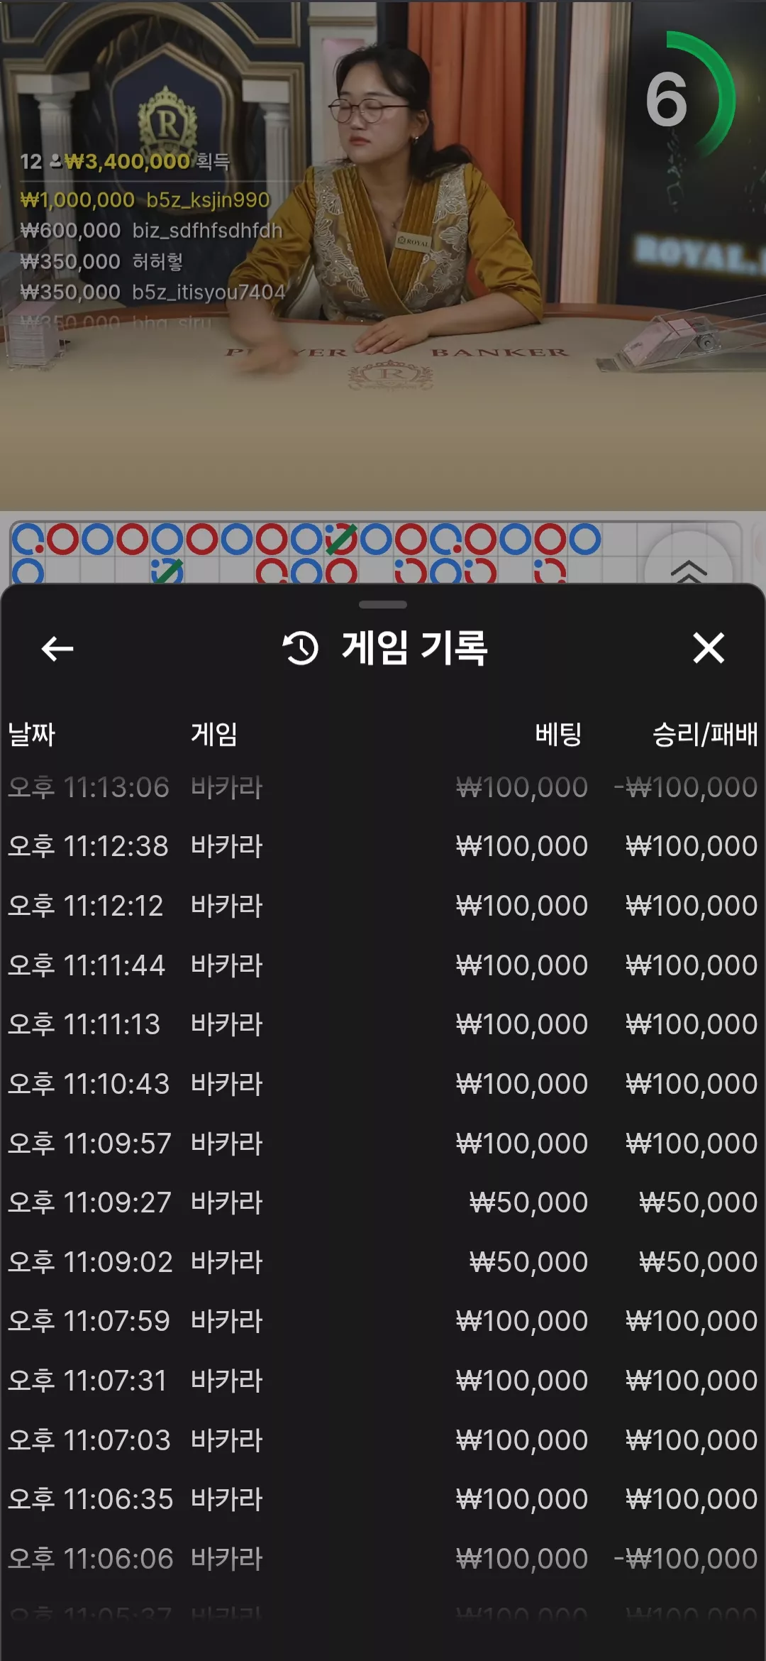The image size is (766, 1661).
Task: Open the record at 오후 11:06:35
Action: [383, 1499]
